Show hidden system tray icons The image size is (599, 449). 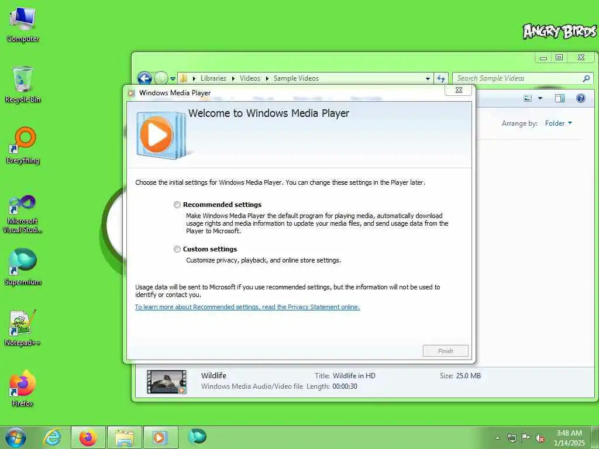[497, 438]
